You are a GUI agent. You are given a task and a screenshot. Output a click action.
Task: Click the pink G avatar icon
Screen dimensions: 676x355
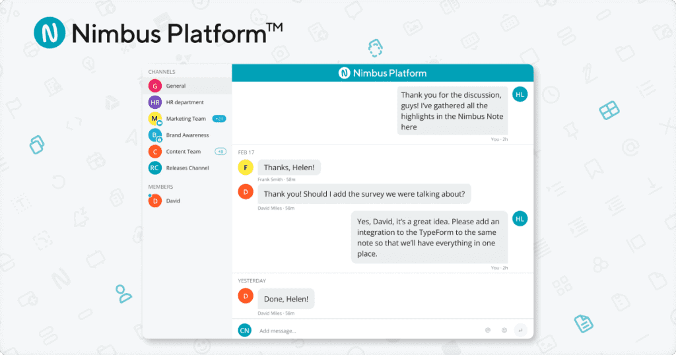[x=154, y=86]
